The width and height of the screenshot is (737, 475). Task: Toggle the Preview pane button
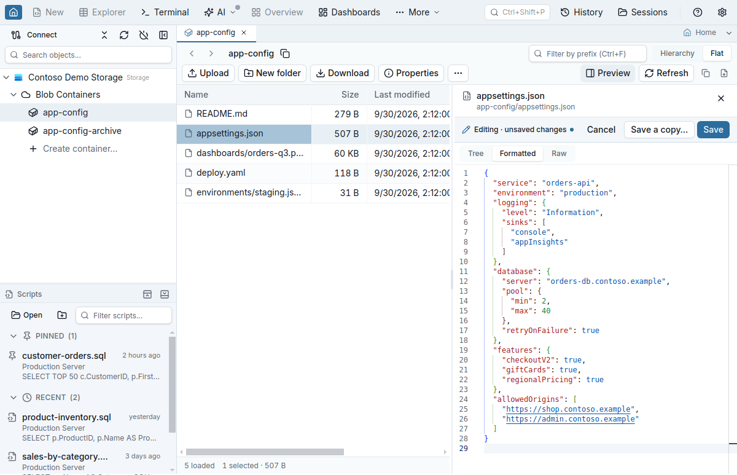tap(608, 73)
